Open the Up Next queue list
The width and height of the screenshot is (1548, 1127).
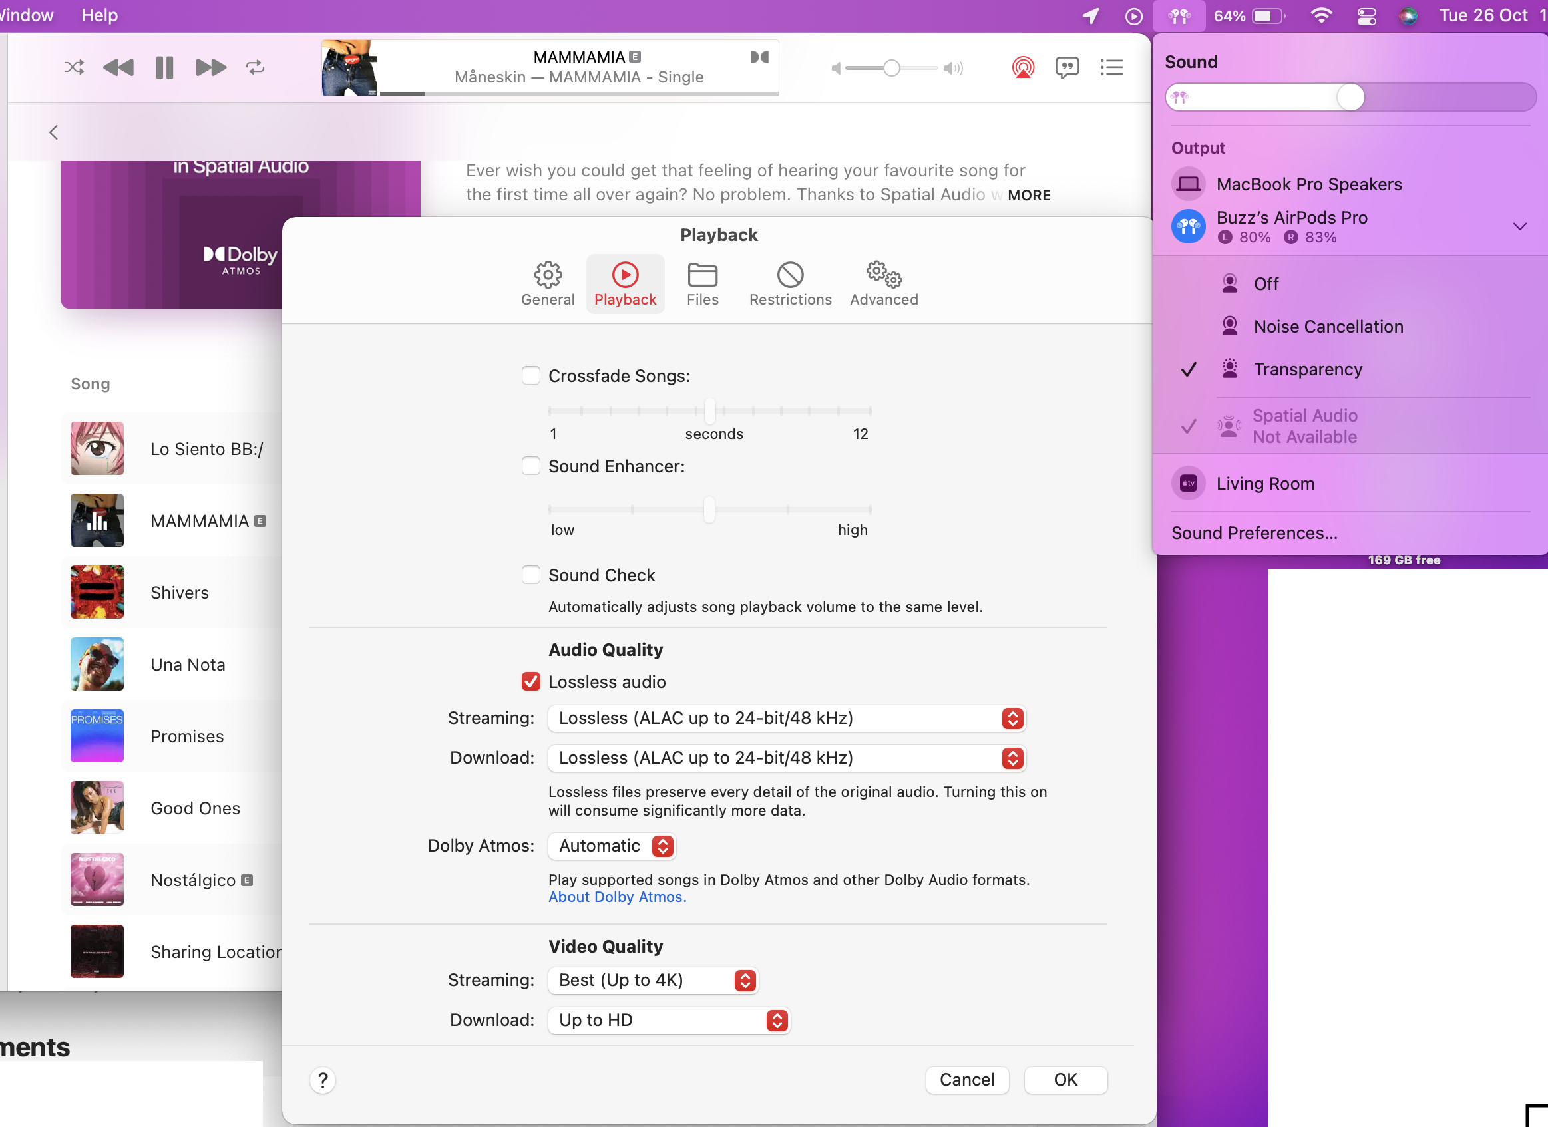tap(1111, 67)
